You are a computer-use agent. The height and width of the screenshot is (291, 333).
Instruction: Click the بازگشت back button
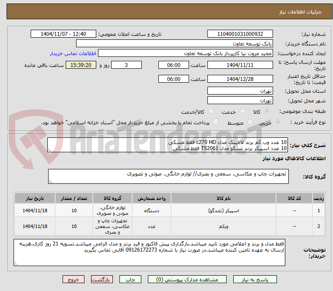102,279
